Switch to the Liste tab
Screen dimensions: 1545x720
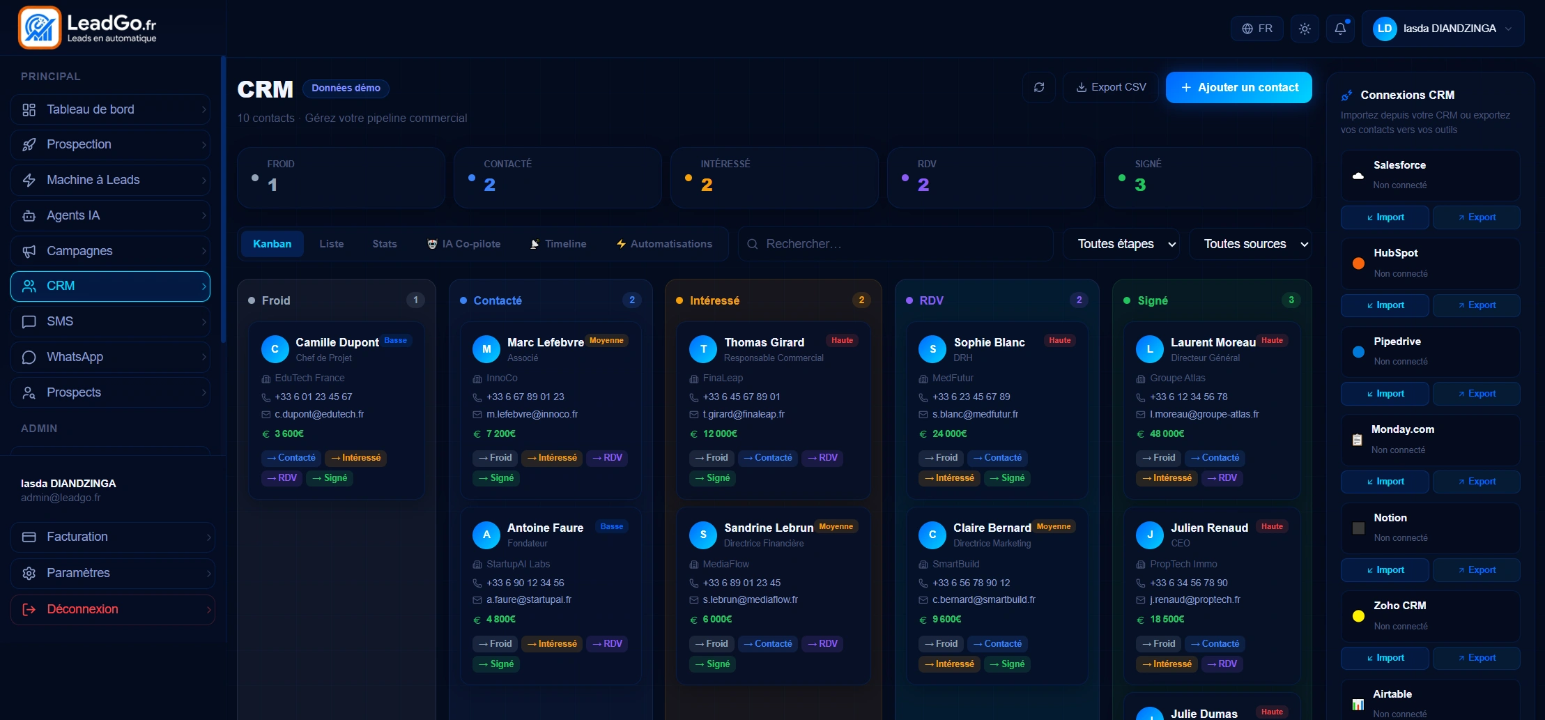[x=332, y=244]
